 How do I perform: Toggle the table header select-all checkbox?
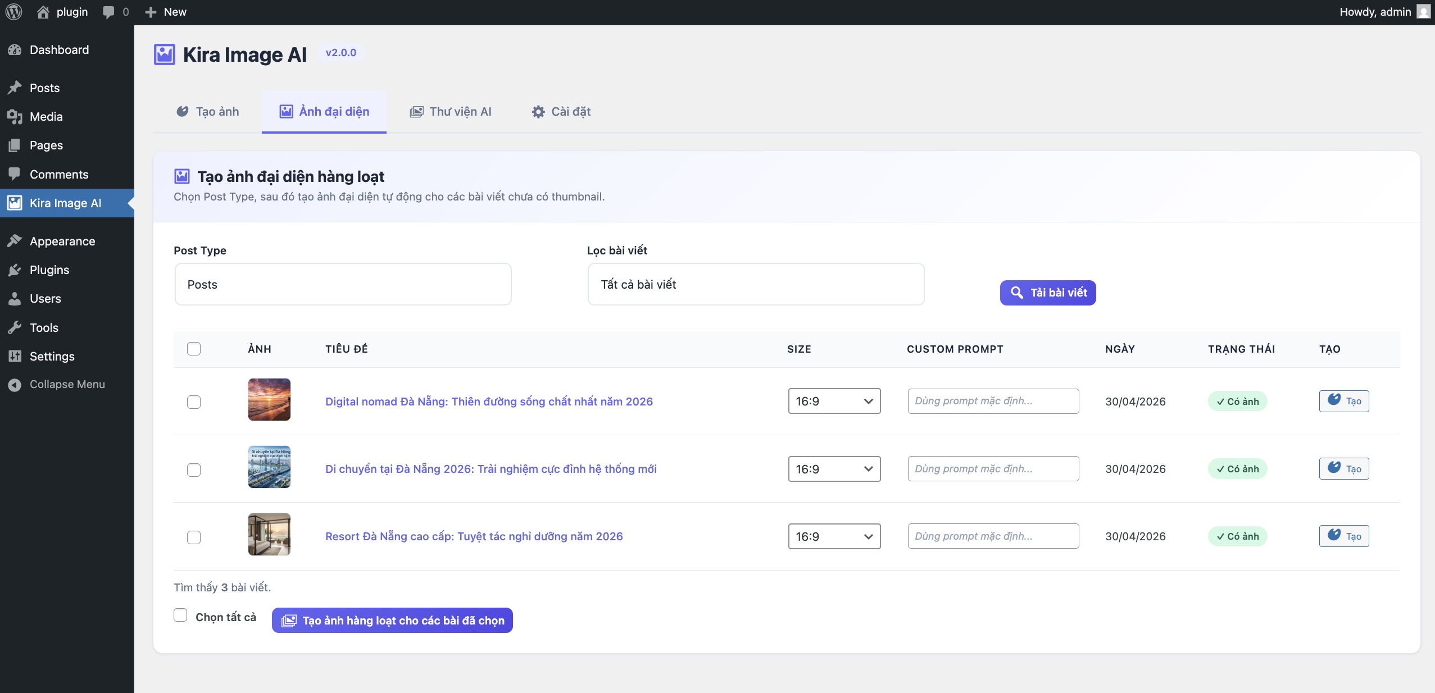coord(194,349)
